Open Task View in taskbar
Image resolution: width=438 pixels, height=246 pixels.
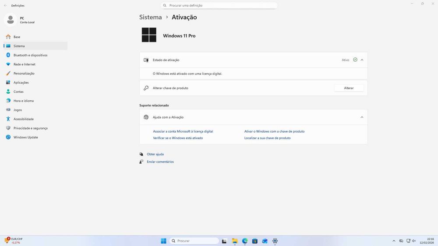click(x=224, y=241)
